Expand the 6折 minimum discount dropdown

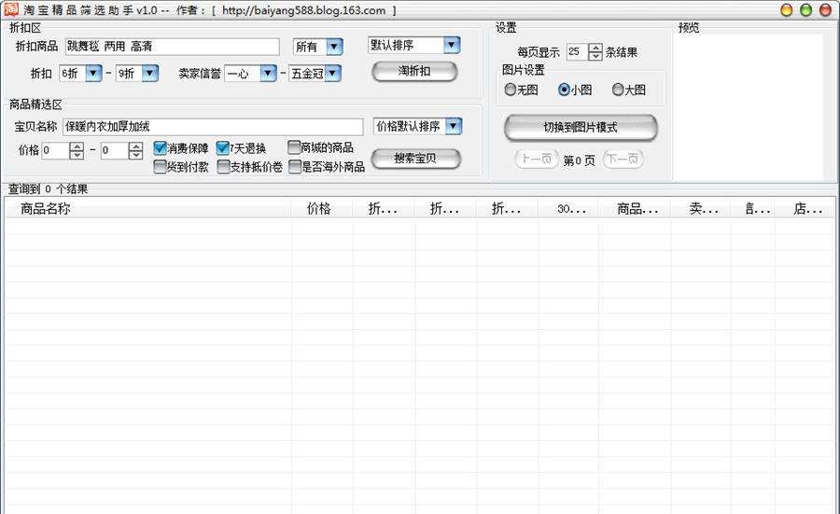93,74
